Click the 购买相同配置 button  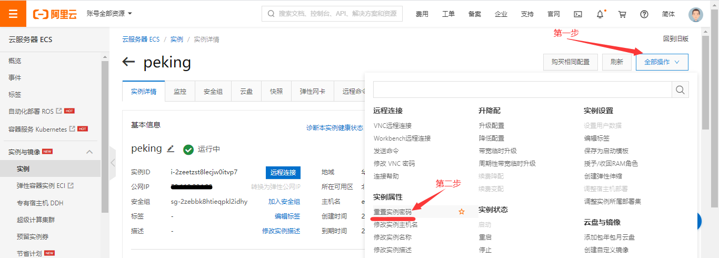571,62
